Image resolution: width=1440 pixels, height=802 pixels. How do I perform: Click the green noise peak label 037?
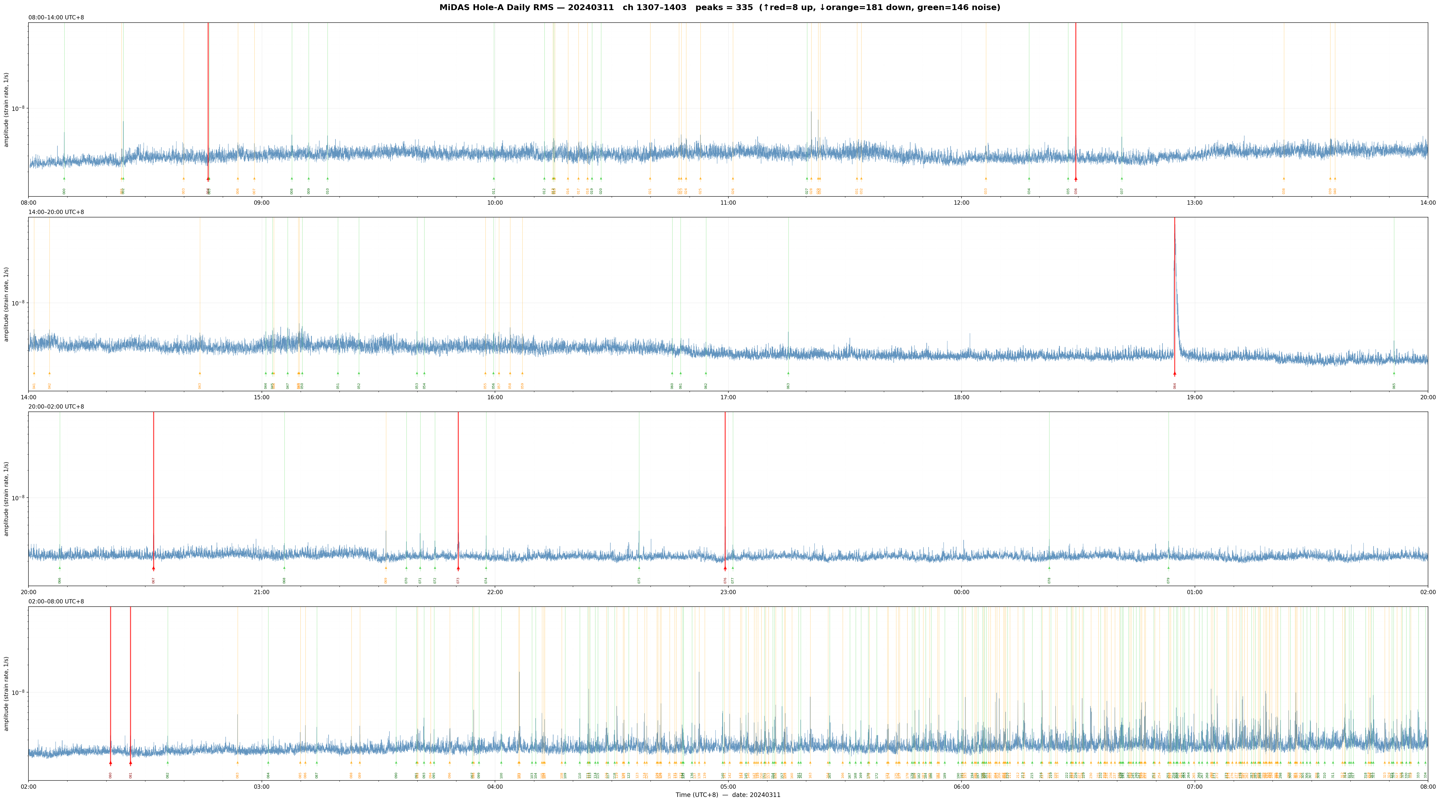coord(1122,191)
